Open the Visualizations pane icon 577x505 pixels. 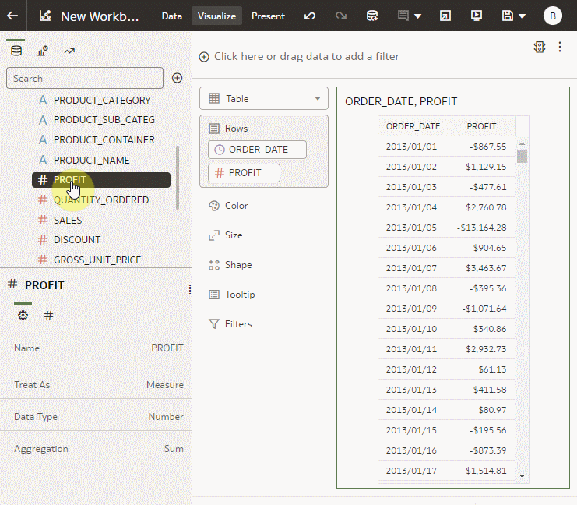click(43, 51)
